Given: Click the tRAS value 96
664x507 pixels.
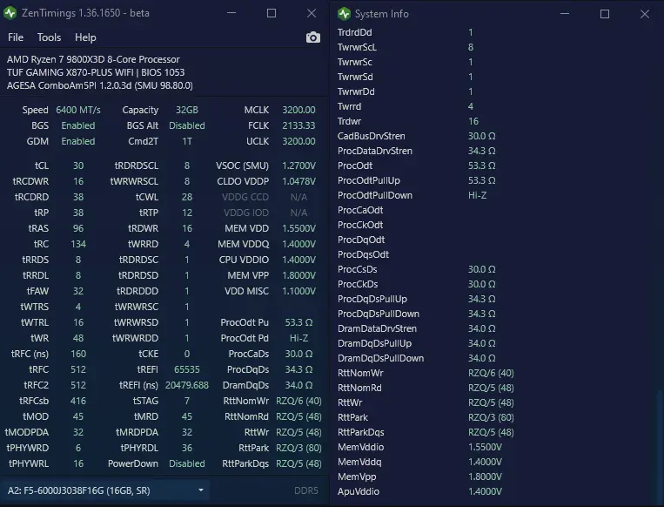Looking at the screenshot, I should (x=78, y=228).
